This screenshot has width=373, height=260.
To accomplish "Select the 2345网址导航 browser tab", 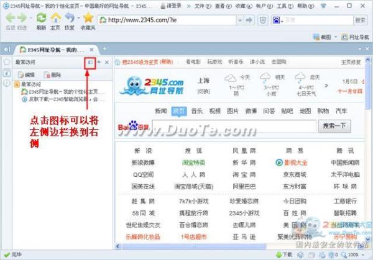I will (50, 49).
